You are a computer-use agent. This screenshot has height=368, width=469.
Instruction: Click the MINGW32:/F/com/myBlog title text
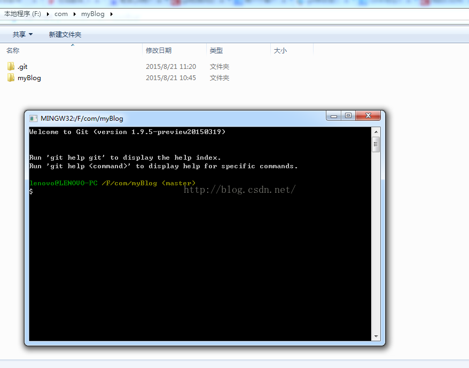(x=82, y=119)
